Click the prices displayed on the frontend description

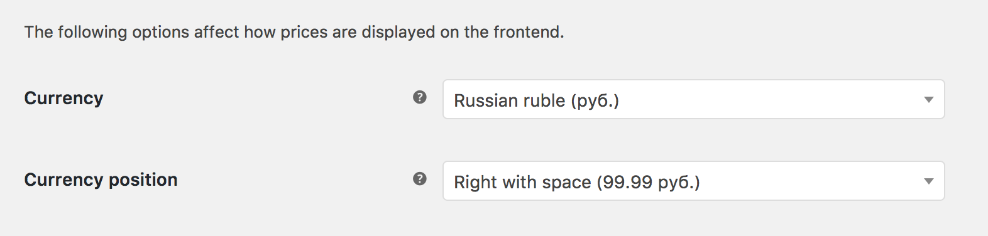[294, 32]
